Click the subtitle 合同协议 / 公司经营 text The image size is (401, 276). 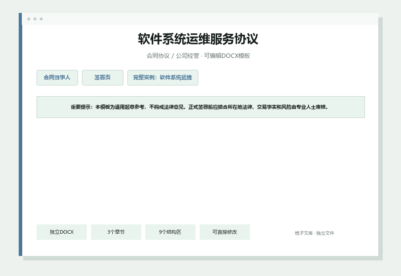tap(172, 56)
